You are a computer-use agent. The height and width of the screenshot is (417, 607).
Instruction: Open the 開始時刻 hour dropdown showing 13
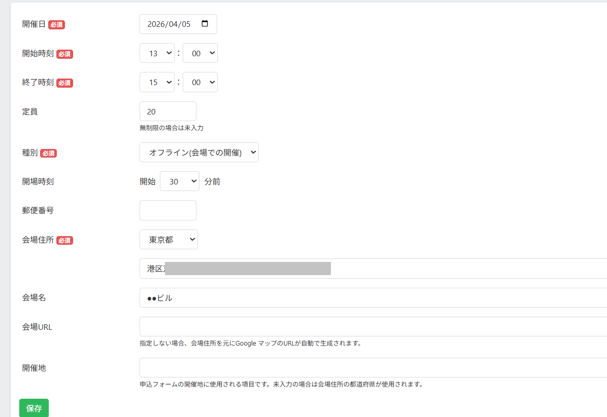click(x=157, y=53)
